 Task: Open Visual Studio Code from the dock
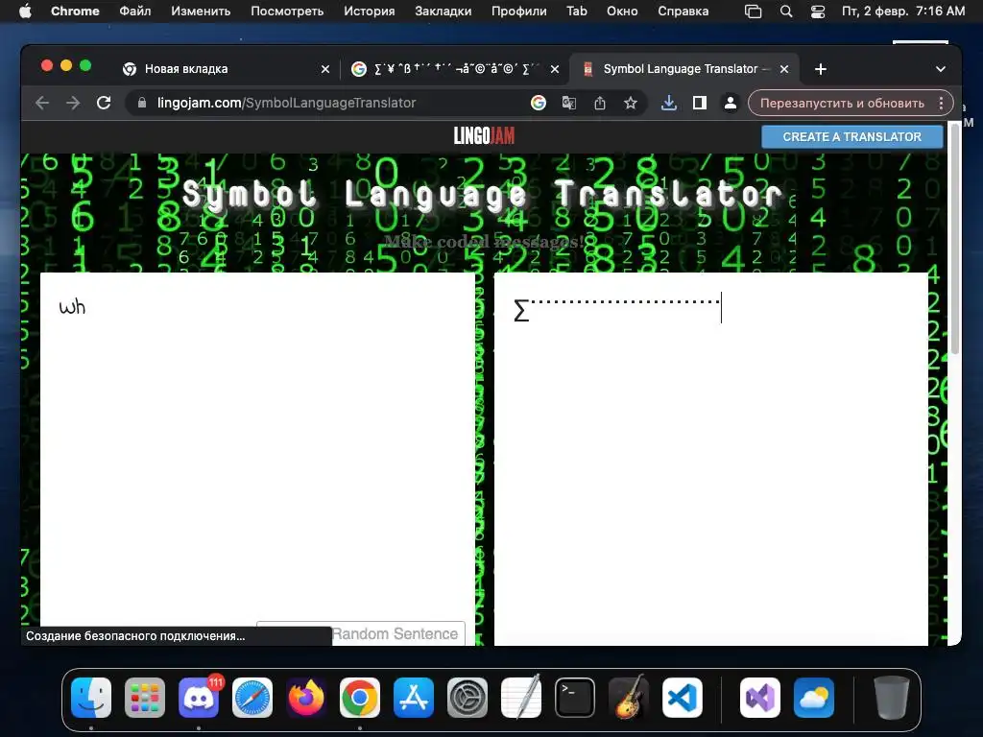pos(683,698)
